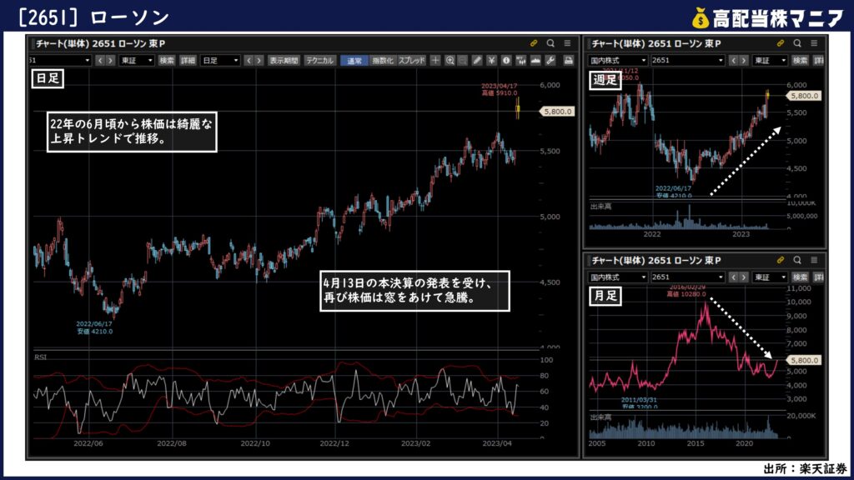The width and height of the screenshot is (854, 480).
Task: Click the zoom-in magnifier in daily chart toolbar
Action: [450, 60]
